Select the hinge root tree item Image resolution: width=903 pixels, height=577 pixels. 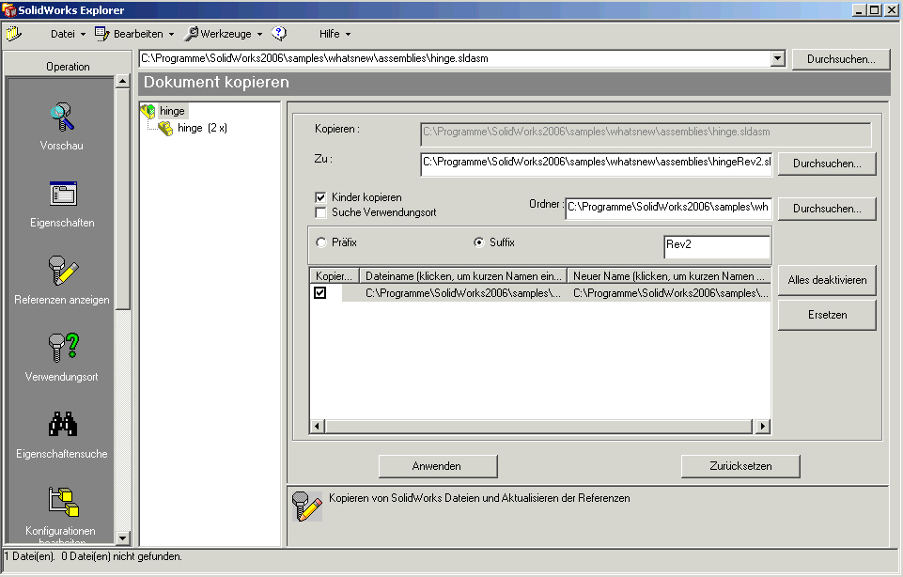172,111
